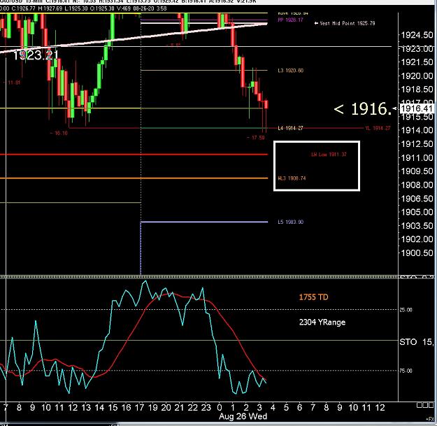Click the 1903.50 price axis value
Viewport: 437px width, 426px height.
(x=417, y=225)
